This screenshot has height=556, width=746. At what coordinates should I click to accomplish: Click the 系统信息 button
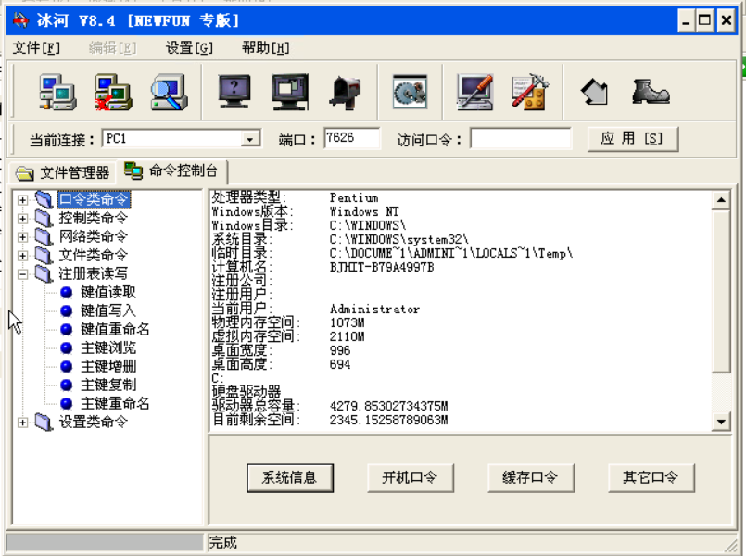click(x=290, y=477)
